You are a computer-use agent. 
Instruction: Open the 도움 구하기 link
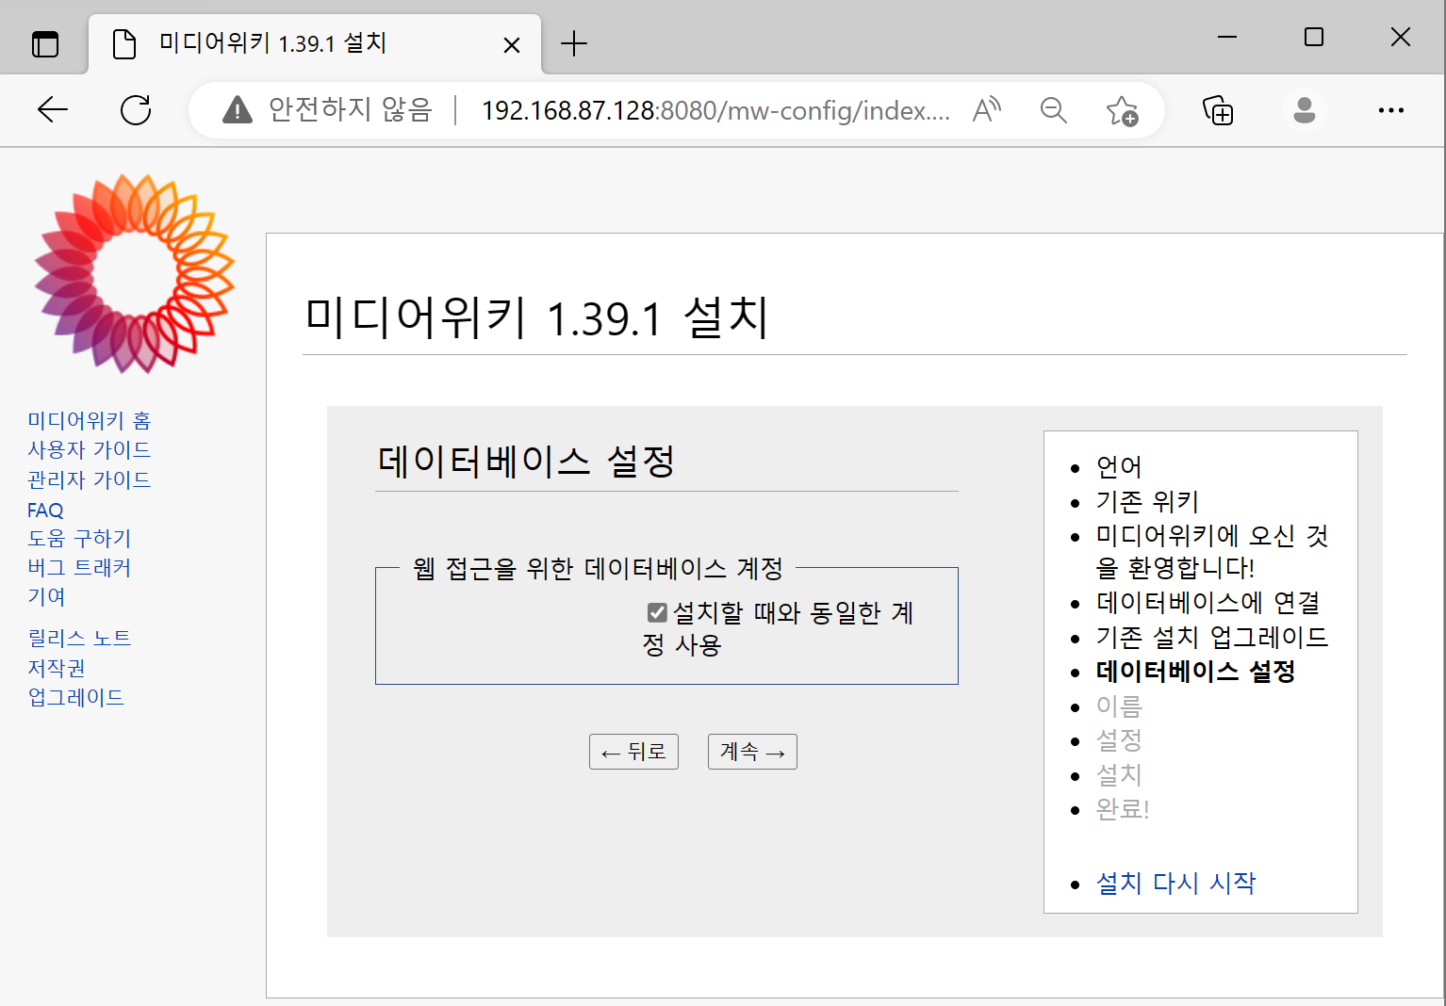point(79,538)
